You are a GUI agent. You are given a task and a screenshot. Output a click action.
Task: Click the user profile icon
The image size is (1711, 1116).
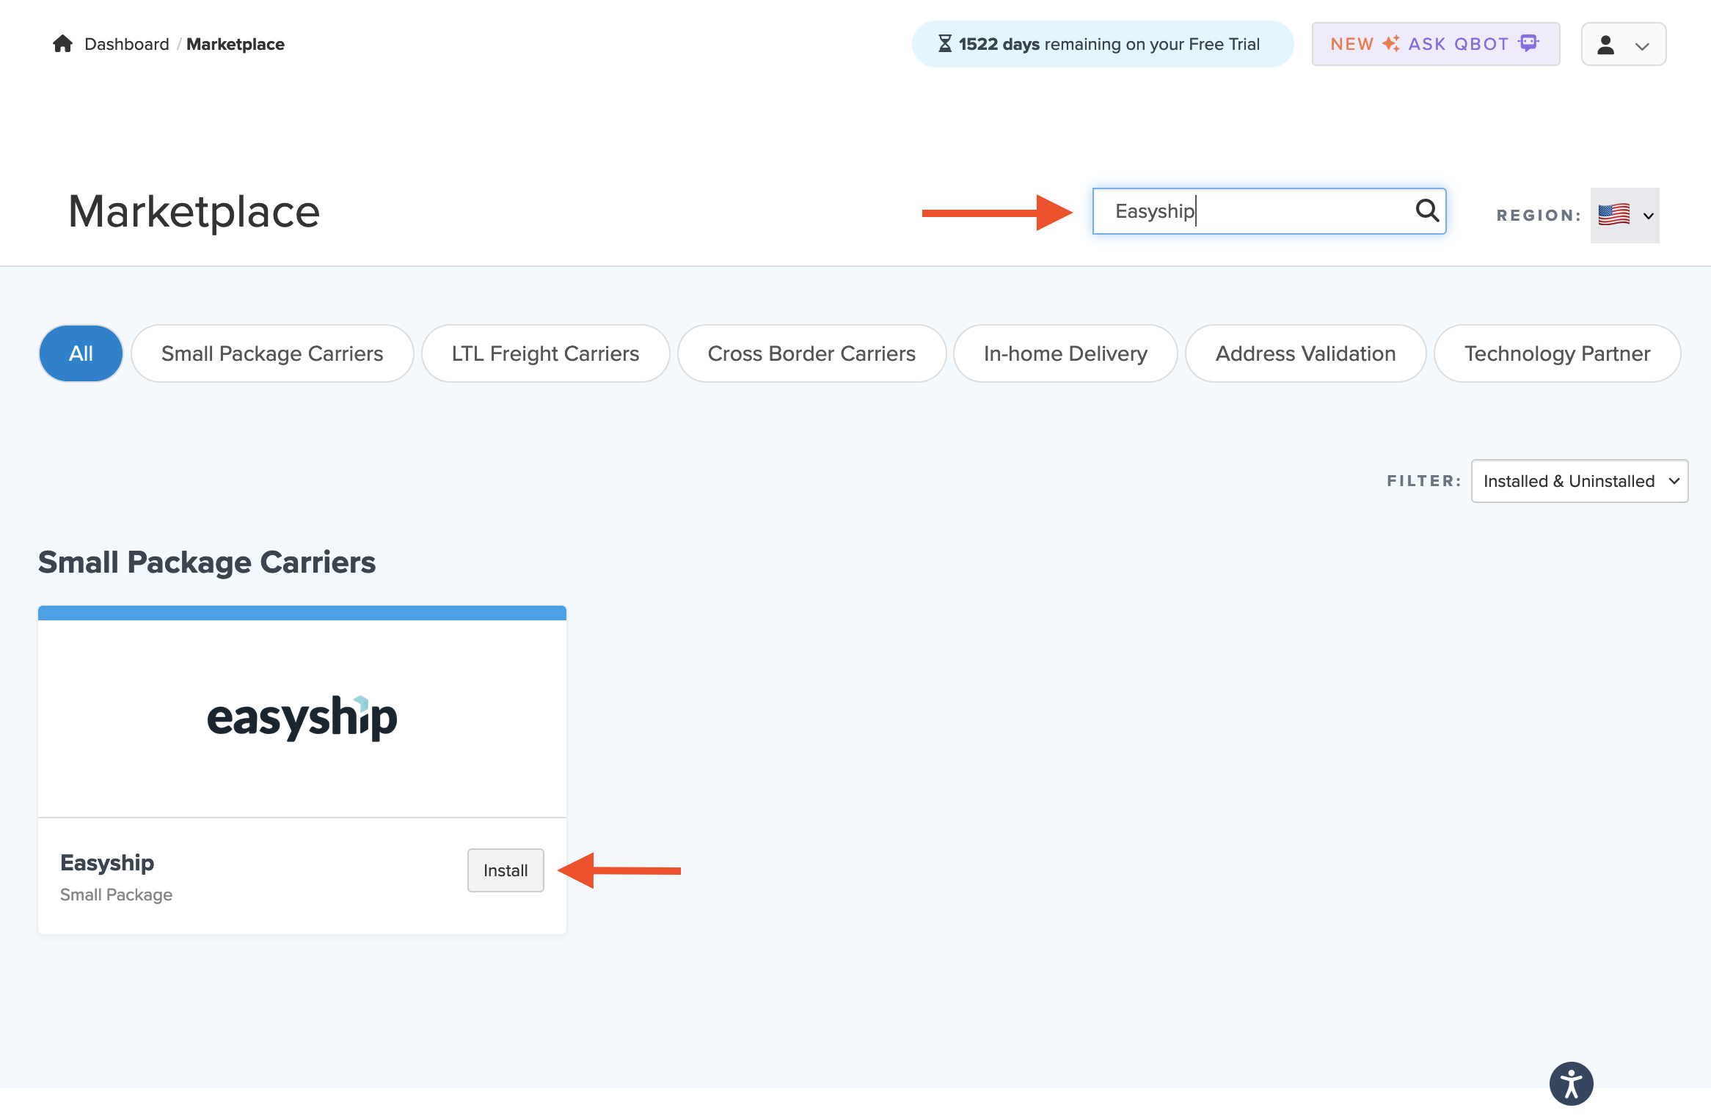tap(1606, 45)
